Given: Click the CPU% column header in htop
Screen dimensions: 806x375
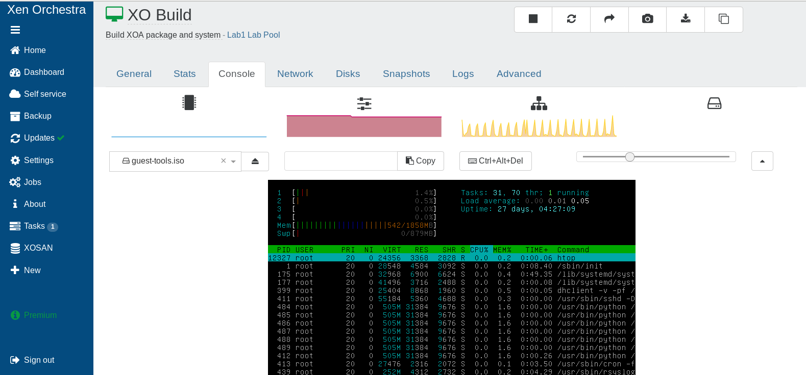Looking at the screenshot, I should (x=479, y=250).
